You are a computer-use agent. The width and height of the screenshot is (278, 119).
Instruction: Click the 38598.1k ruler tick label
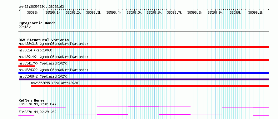click(53, 12)
